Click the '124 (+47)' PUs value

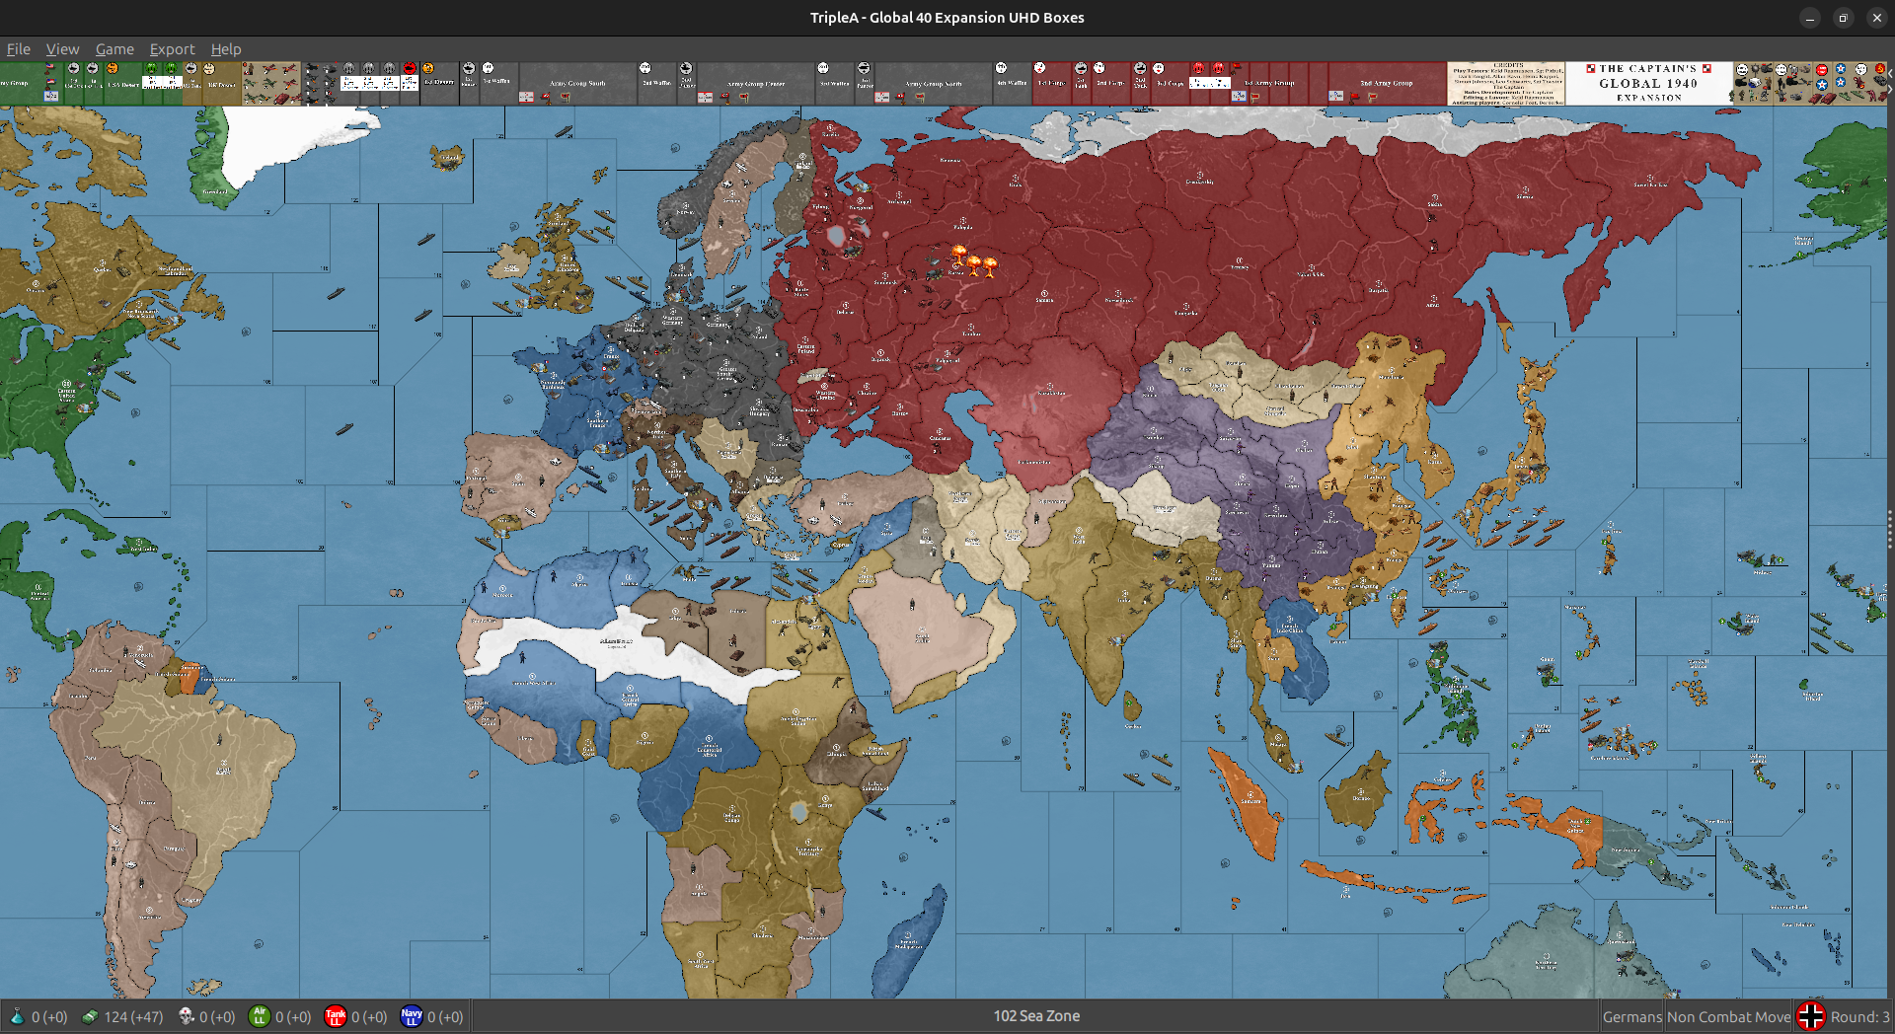point(133,1017)
